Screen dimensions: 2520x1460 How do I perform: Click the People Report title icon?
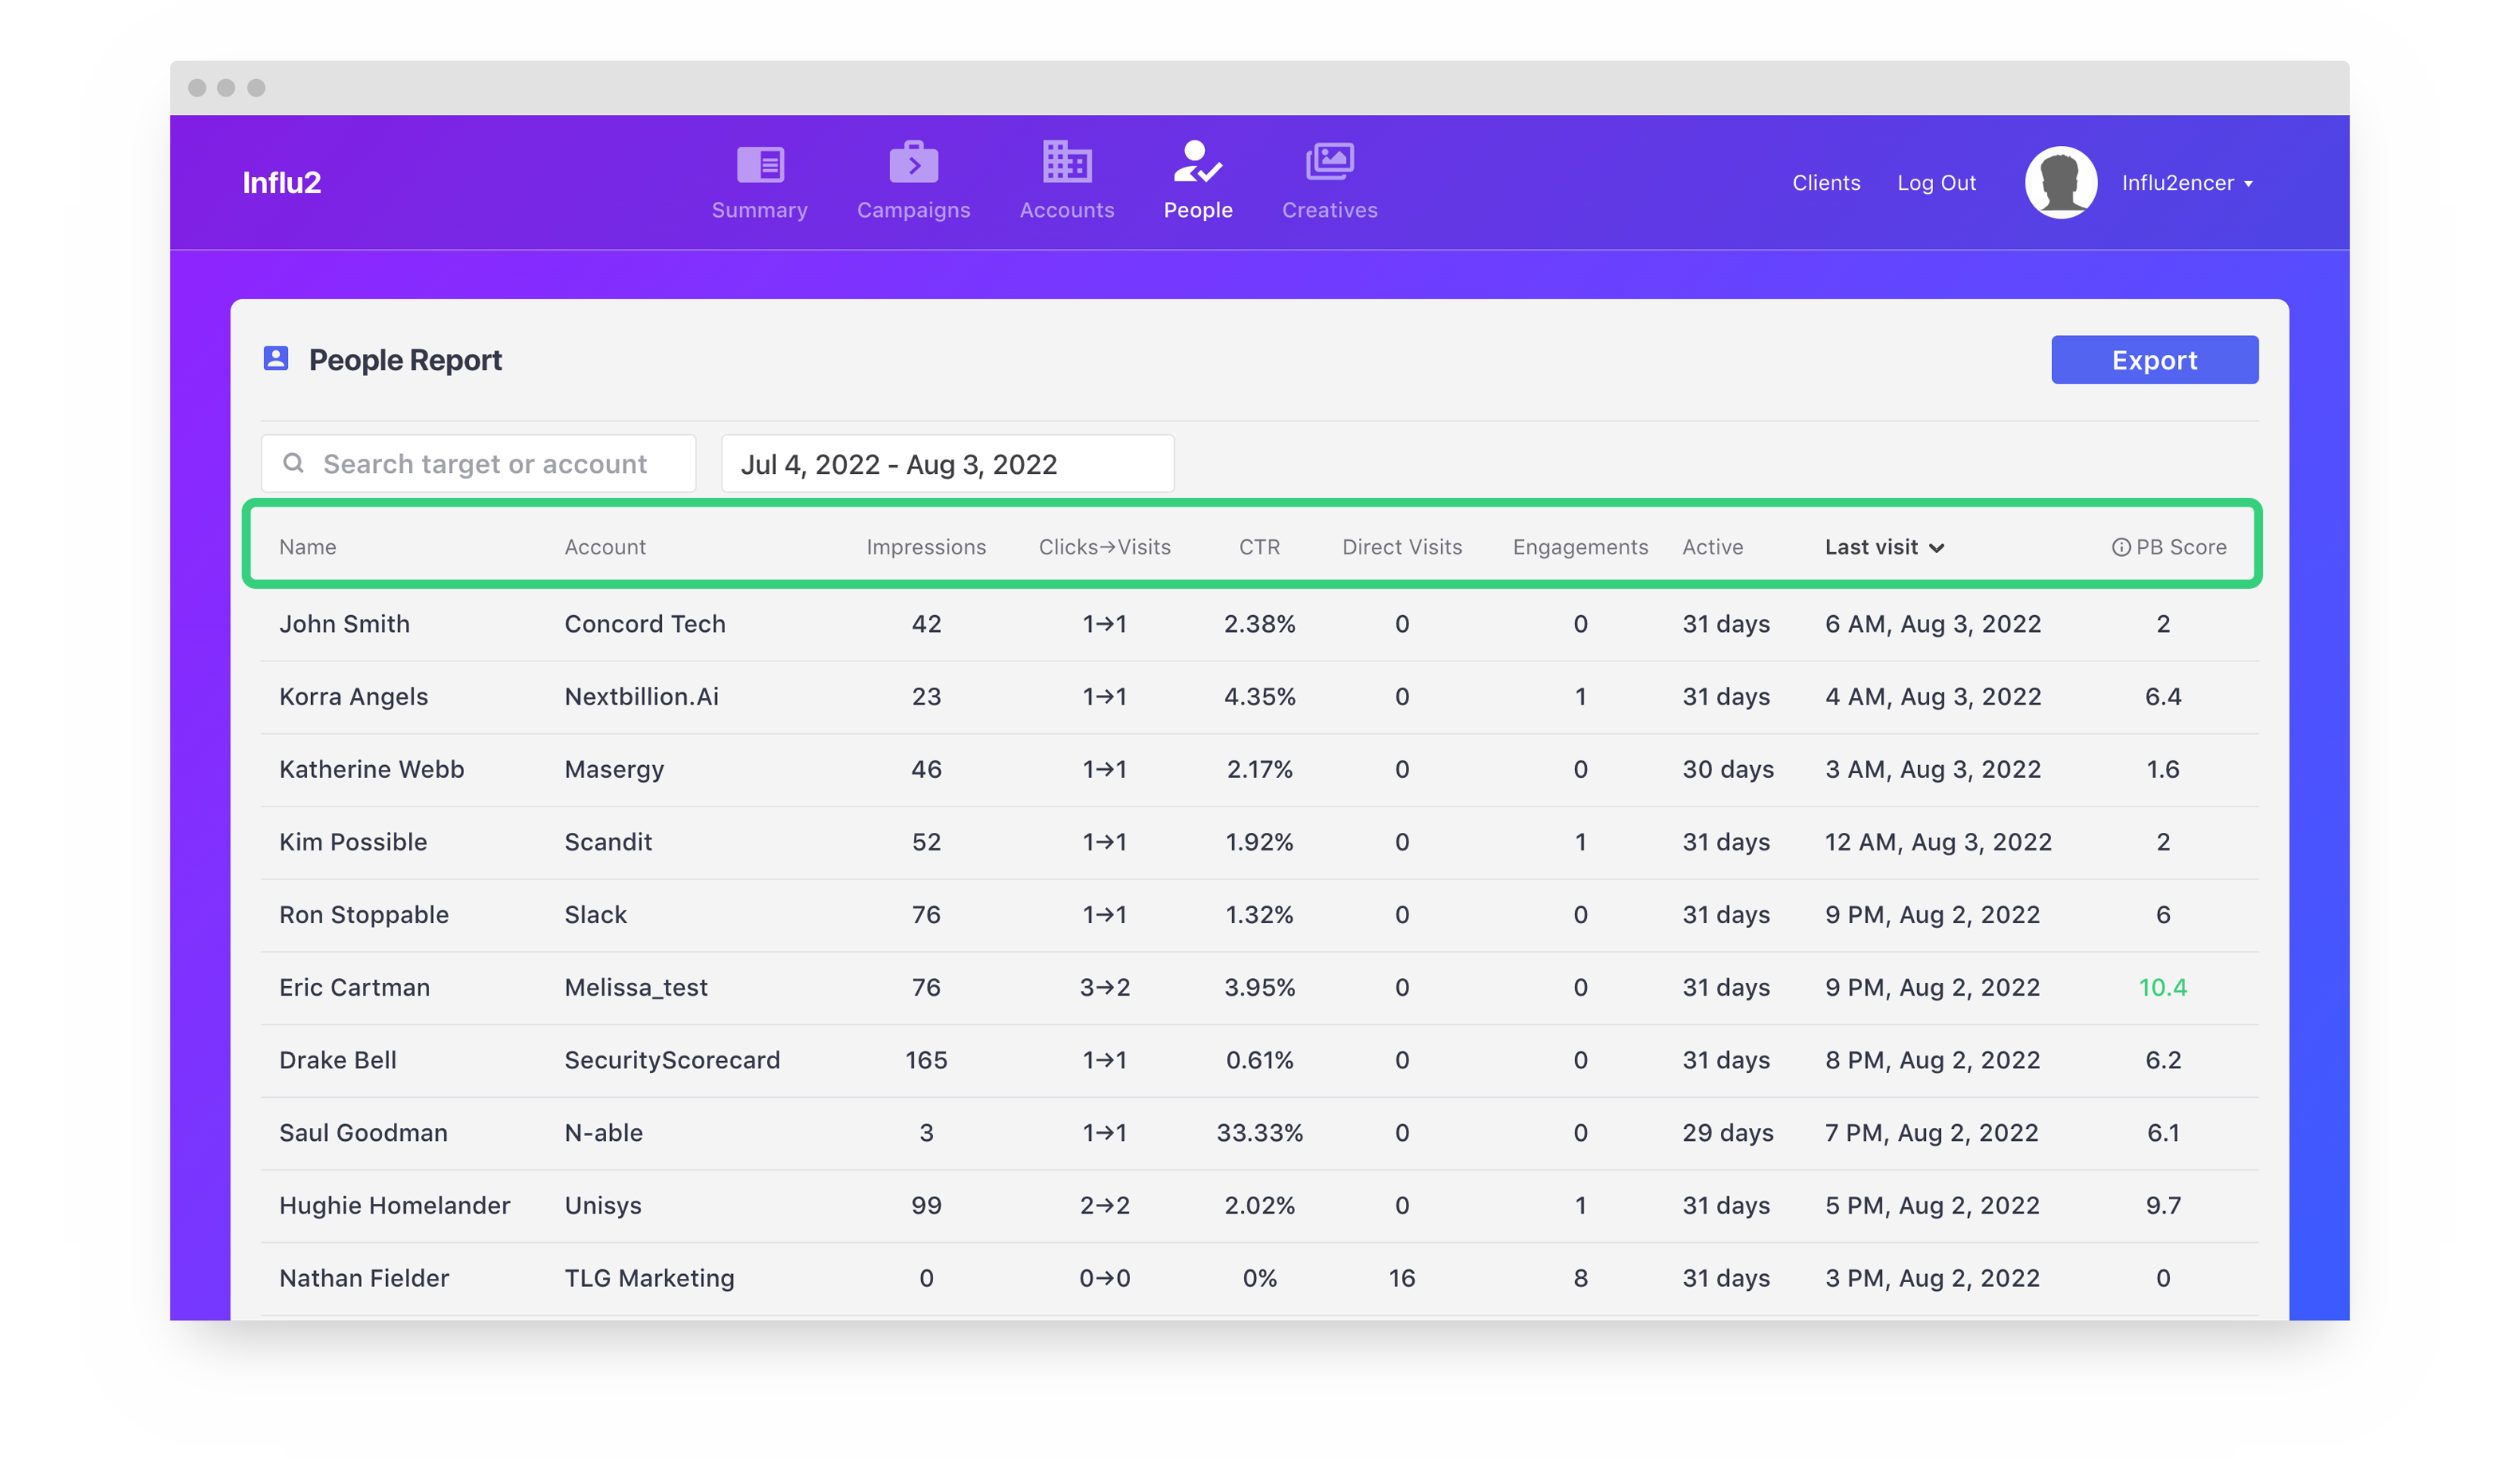276,359
